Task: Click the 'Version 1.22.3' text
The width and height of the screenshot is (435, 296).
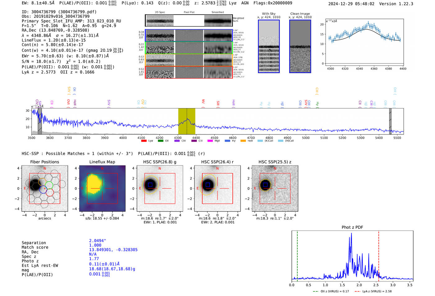Action: [x=396, y=4]
